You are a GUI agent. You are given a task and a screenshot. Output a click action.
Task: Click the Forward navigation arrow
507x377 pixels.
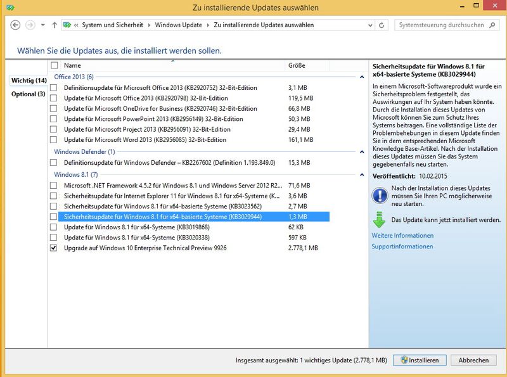pos(29,25)
